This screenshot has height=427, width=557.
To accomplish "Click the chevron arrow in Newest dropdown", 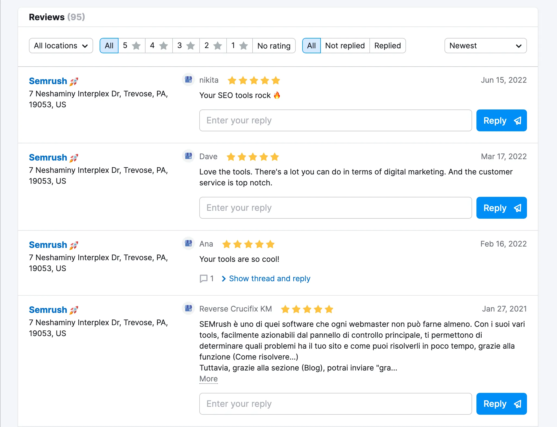I will (519, 46).
